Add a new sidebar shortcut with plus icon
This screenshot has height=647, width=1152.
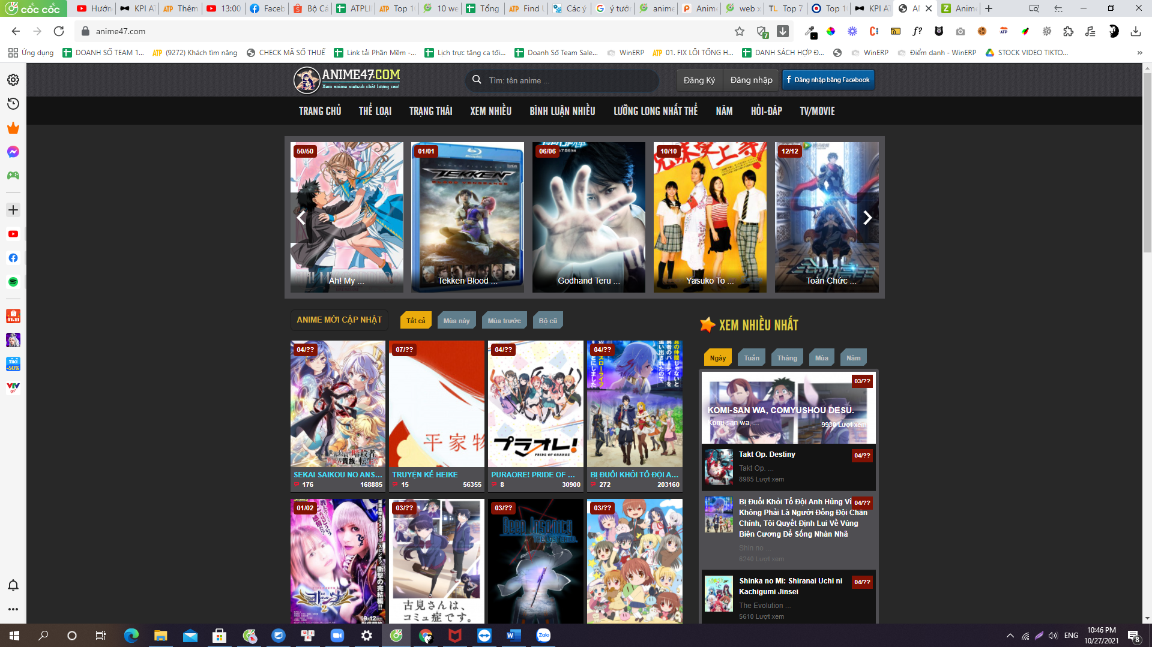tap(13, 210)
